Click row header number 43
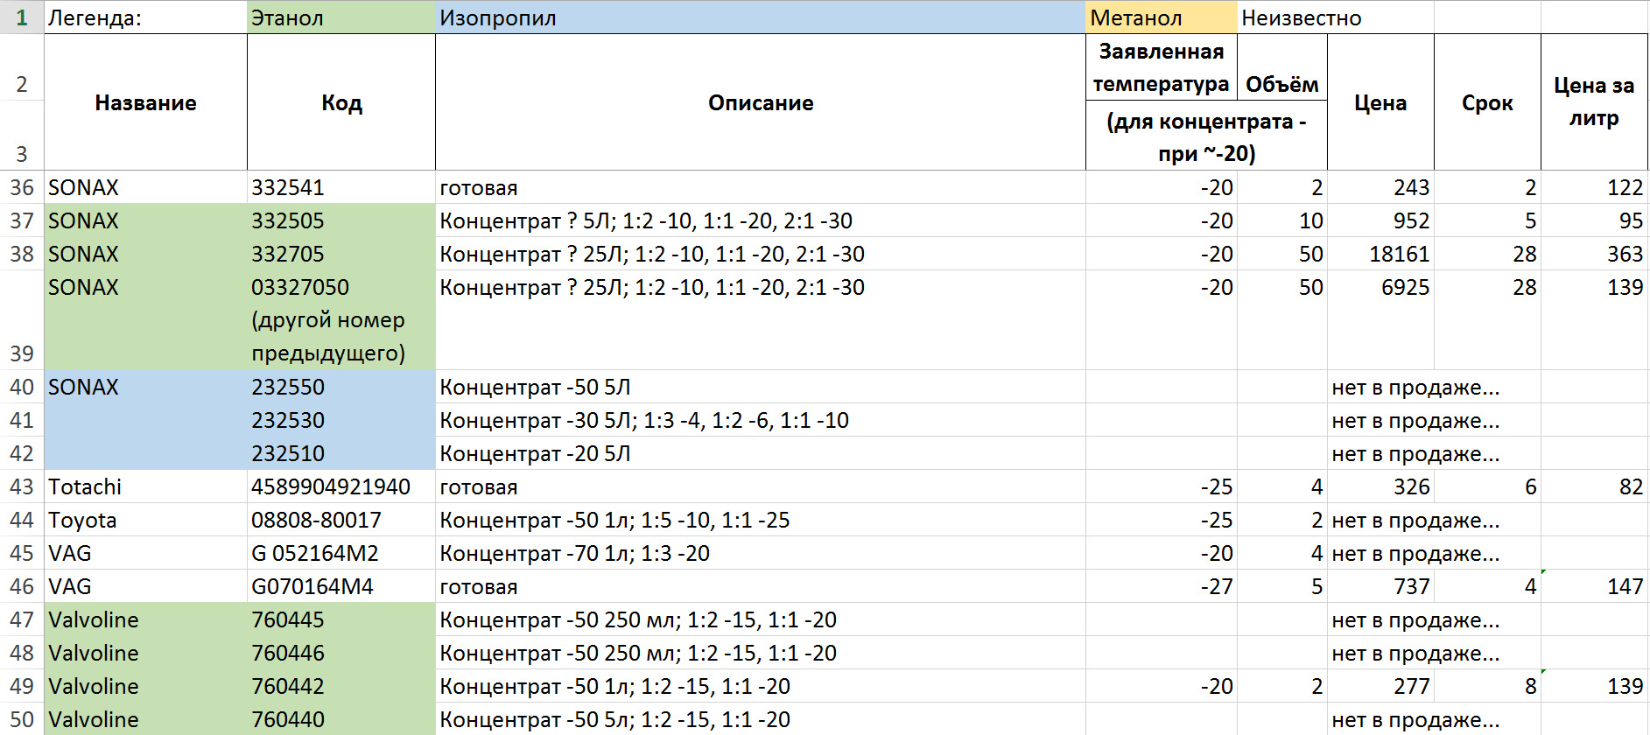 (21, 486)
